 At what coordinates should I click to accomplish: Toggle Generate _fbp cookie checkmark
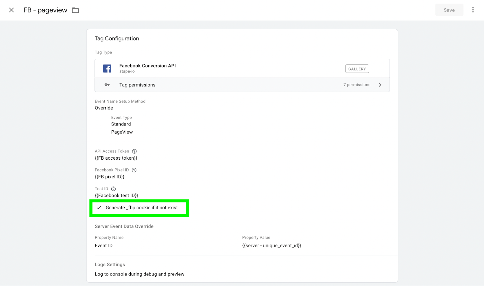click(x=99, y=208)
